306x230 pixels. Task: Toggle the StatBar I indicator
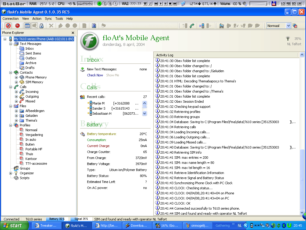[x=116, y=4]
